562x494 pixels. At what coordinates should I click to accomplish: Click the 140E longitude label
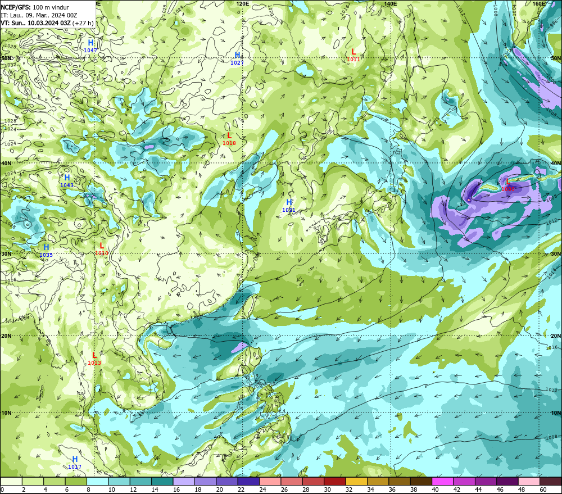pos(391,3)
